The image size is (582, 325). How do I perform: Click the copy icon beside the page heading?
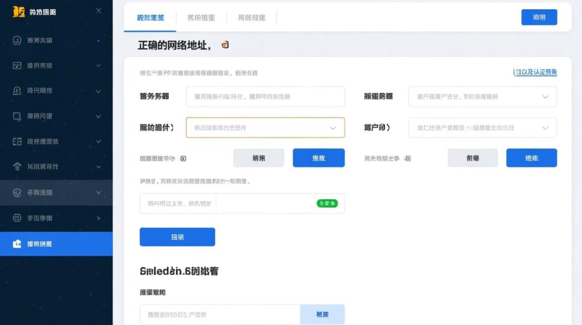pos(225,44)
